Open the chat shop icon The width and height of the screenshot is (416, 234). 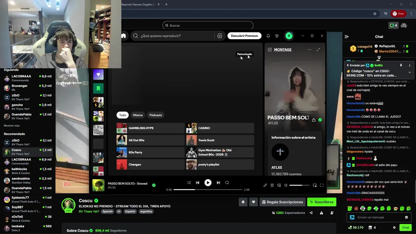371,227
